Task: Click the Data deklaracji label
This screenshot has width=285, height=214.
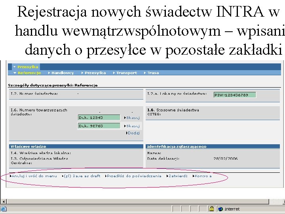Action: pyautogui.click(x=163, y=159)
